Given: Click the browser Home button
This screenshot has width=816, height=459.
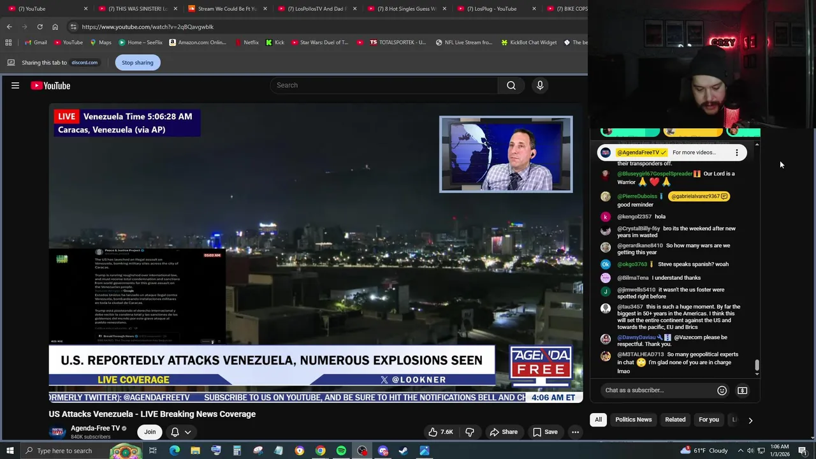Looking at the screenshot, I should point(55,27).
